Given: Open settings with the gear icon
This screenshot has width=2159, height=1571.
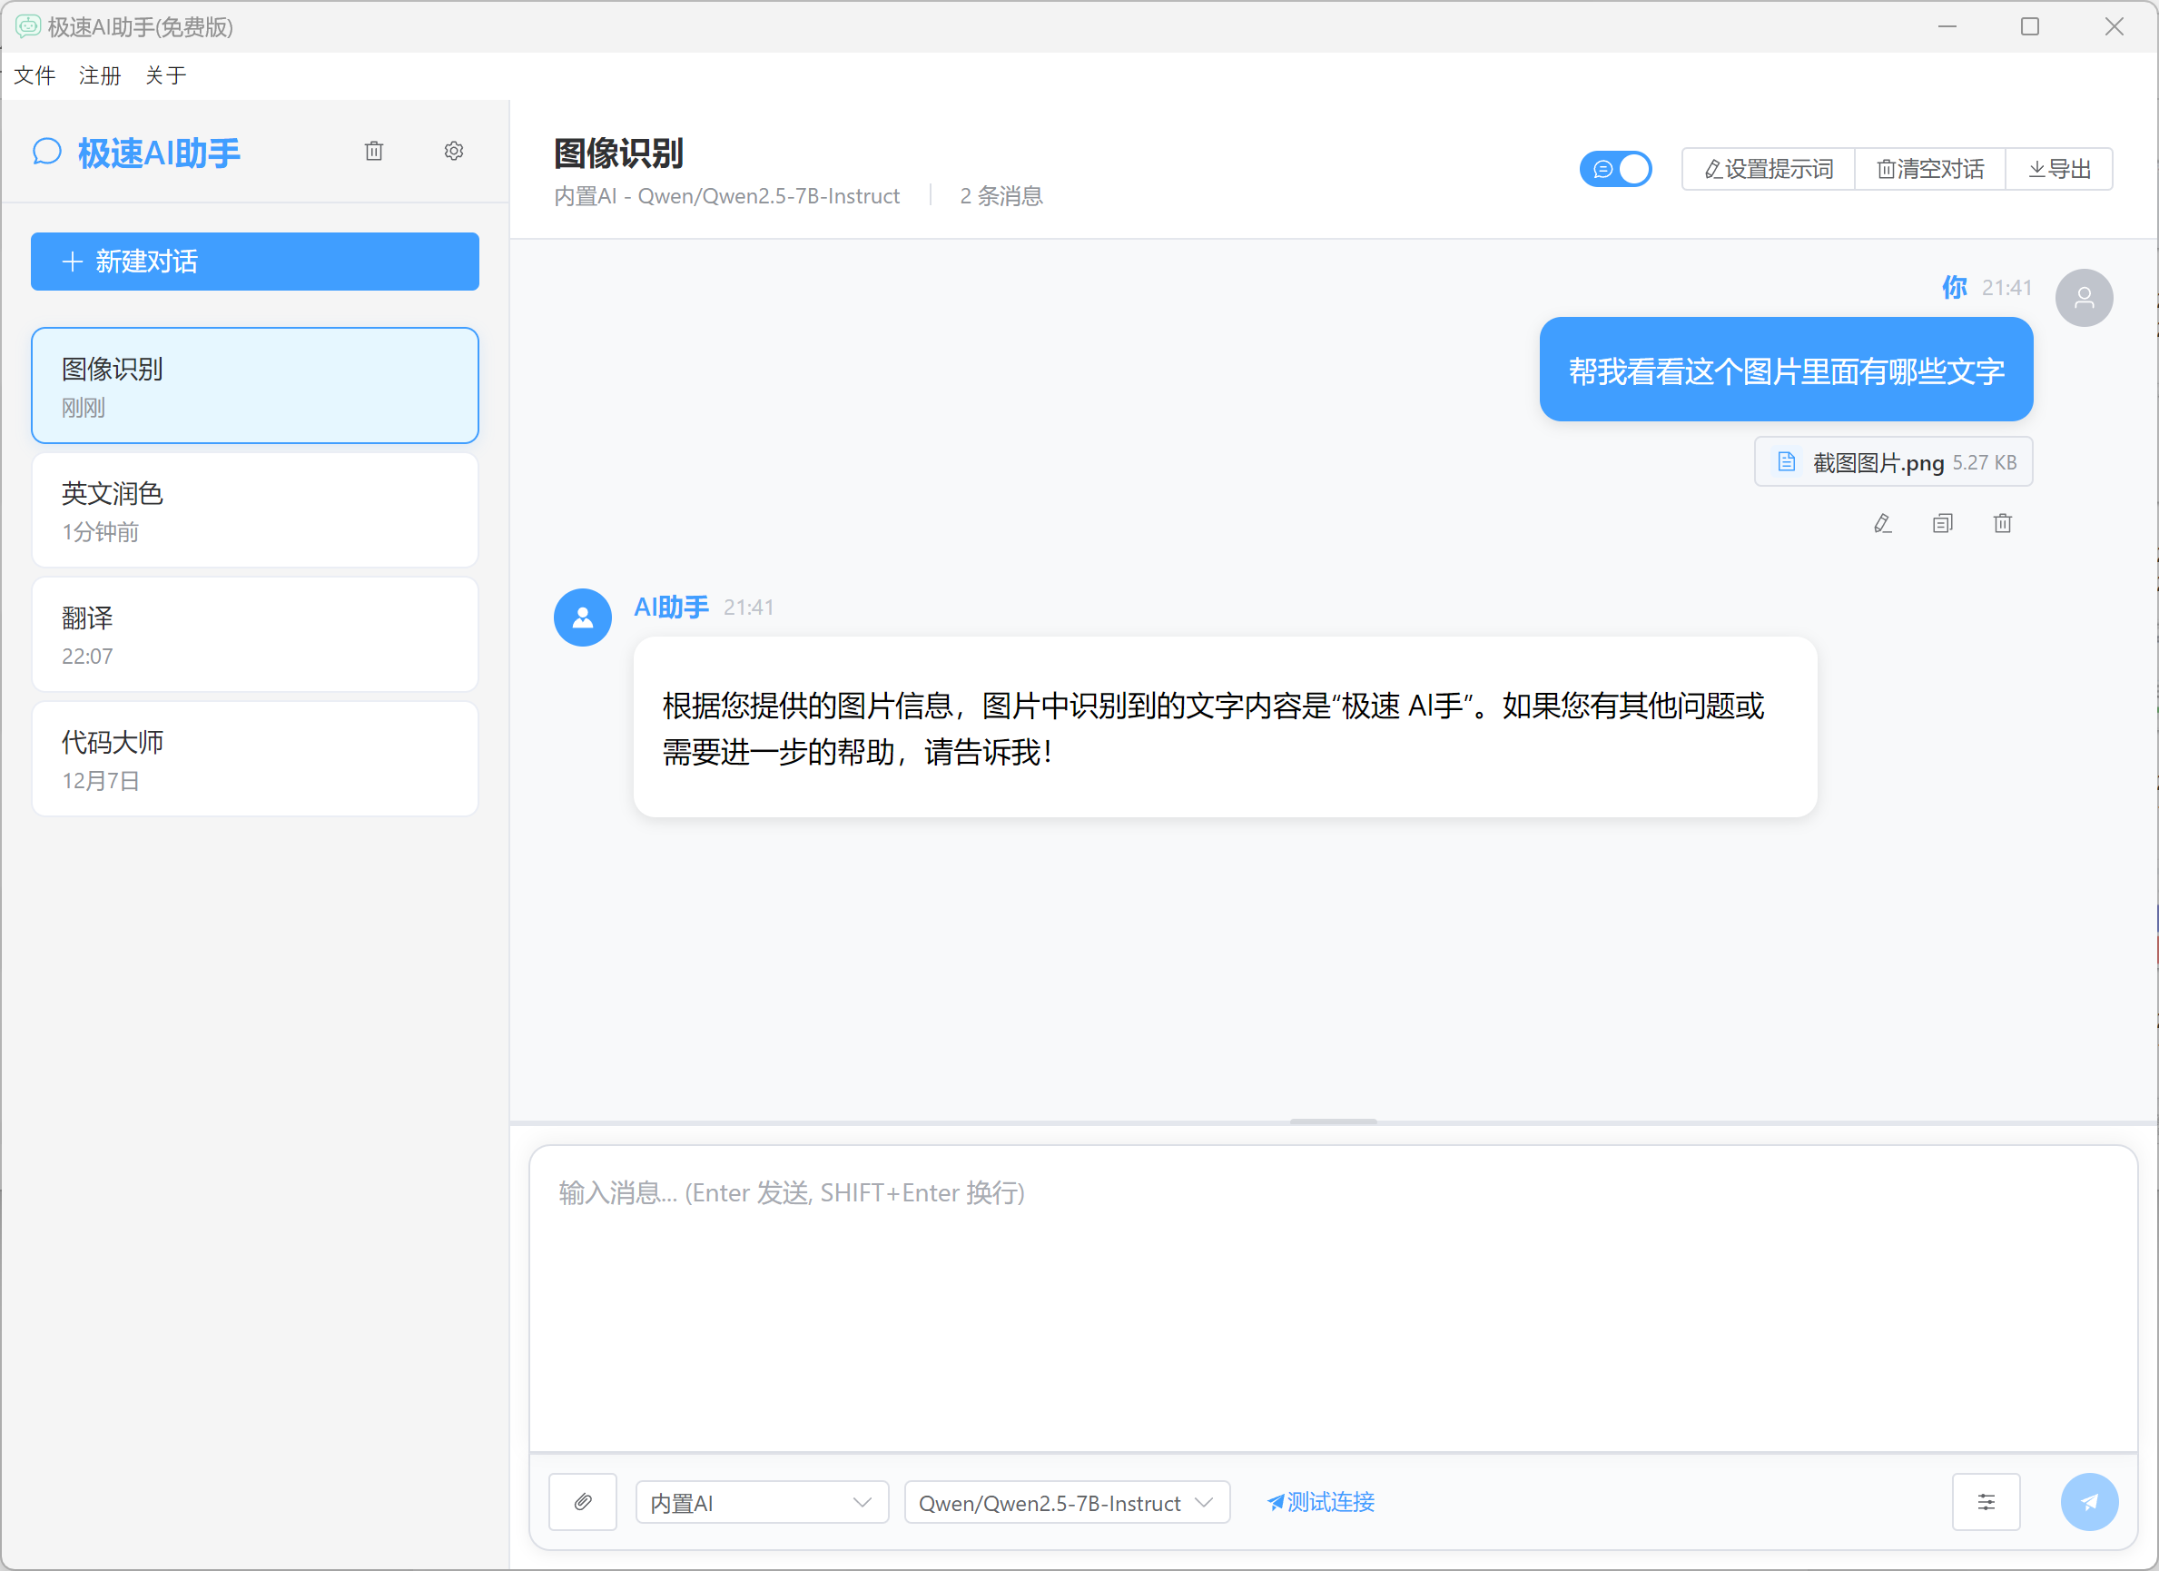Looking at the screenshot, I should (x=454, y=152).
